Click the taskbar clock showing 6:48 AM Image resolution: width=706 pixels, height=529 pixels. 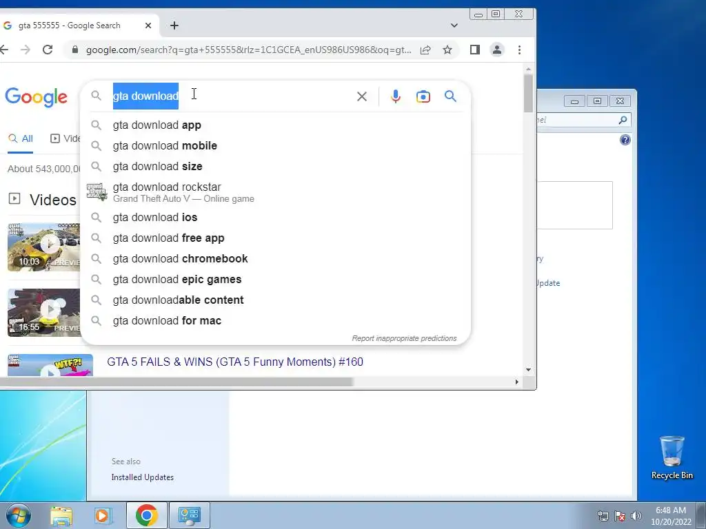coord(670,516)
